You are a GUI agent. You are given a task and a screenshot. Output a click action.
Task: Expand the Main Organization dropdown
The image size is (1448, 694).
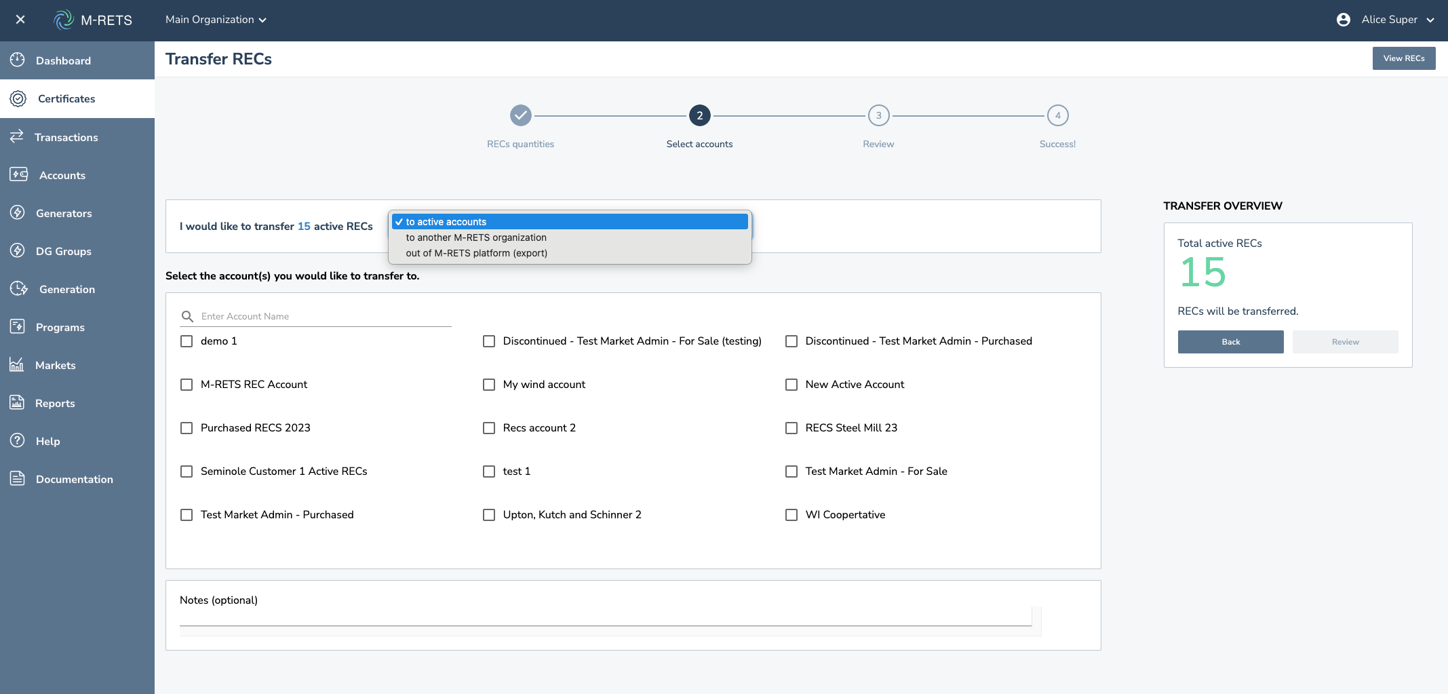point(216,20)
